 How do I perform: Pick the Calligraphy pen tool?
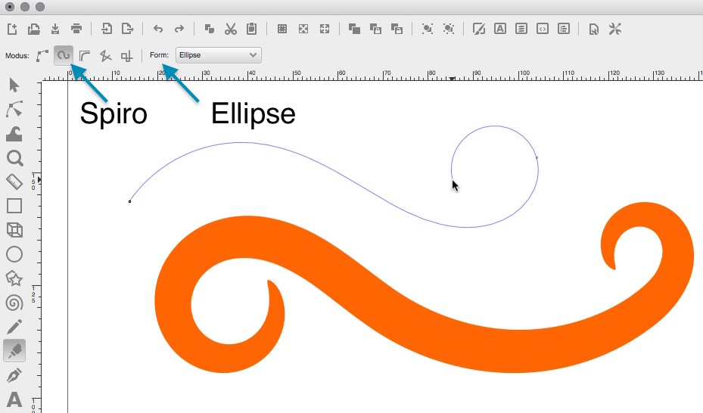[x=14, y=375]
